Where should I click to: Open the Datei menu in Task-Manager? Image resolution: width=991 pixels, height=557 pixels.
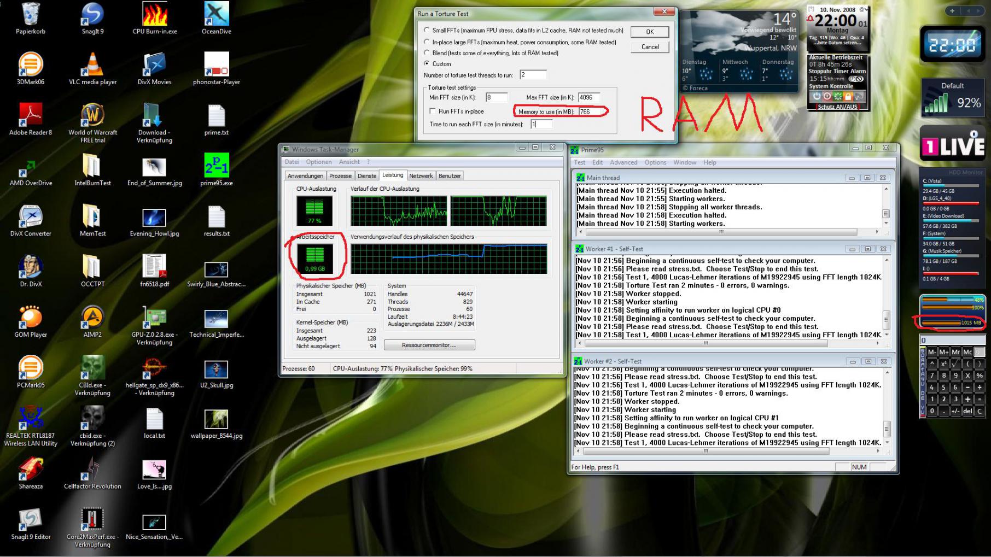292,162
